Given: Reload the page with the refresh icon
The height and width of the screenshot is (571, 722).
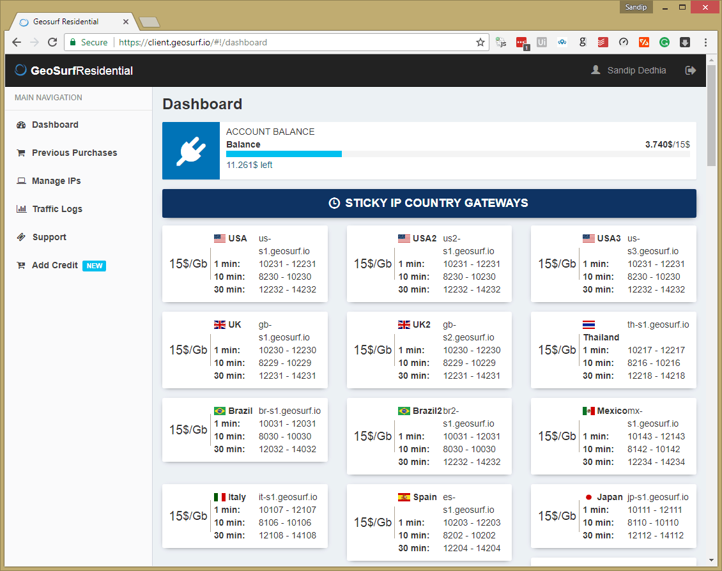Looking at the screenshot, I should click(52, 42).
